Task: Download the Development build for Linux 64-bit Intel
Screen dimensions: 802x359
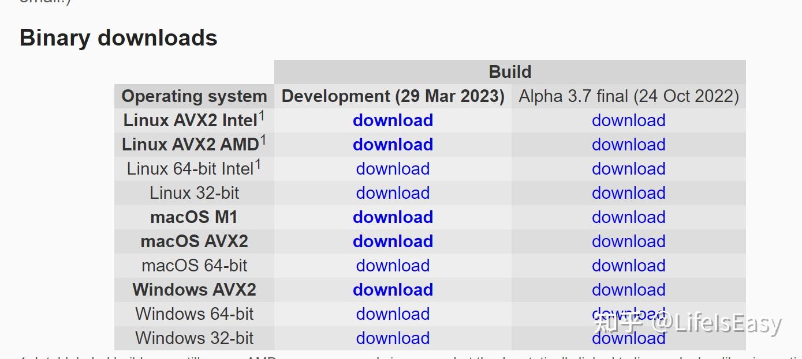Action: [393, 169]
